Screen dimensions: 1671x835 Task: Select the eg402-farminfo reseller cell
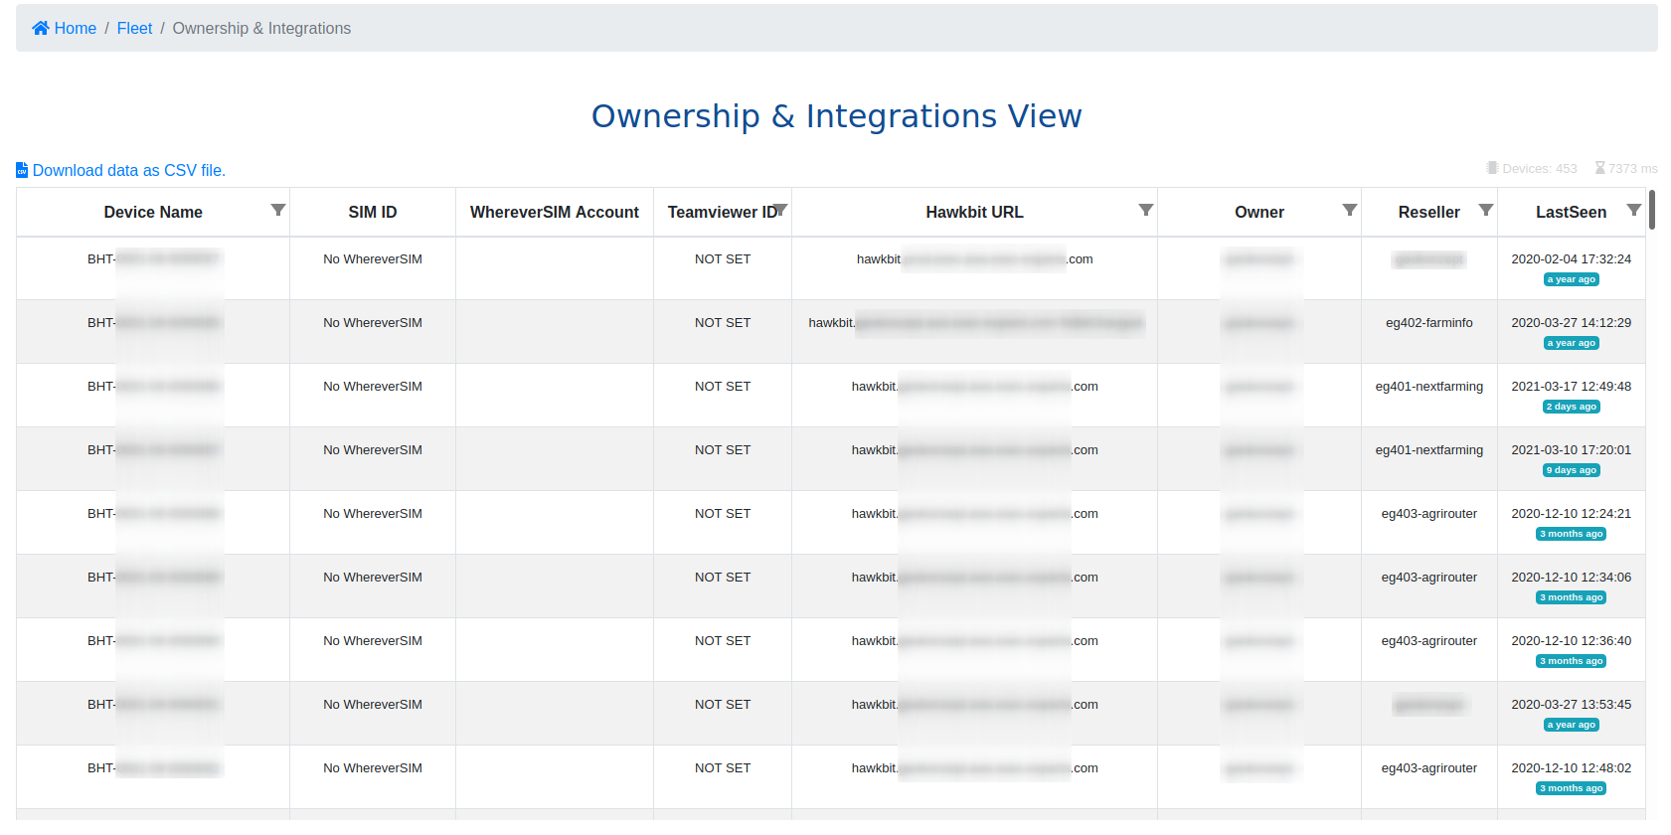[x=1428, y=323]
